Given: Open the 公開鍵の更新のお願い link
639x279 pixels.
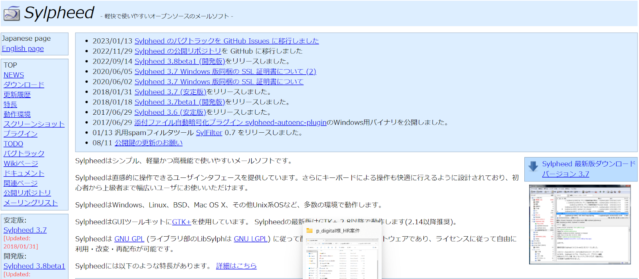Looking at the screenshot, I should coord(149,143).
